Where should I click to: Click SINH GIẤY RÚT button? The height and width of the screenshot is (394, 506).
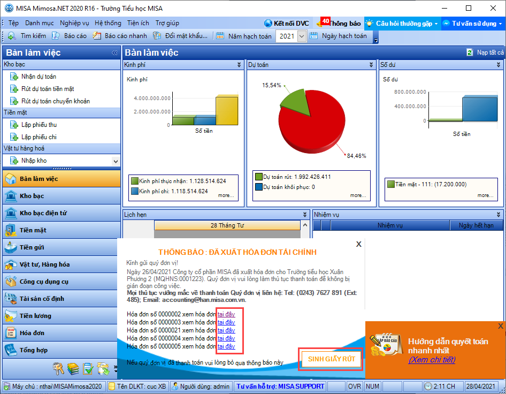[x=331, y=359]
